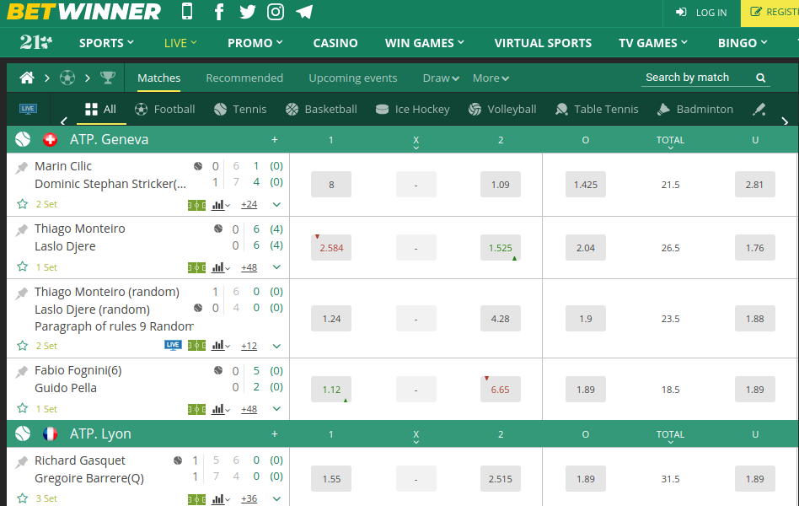Switch to the Recommended tab
Viewport: 799px width, 506px height.
[244, 78]
